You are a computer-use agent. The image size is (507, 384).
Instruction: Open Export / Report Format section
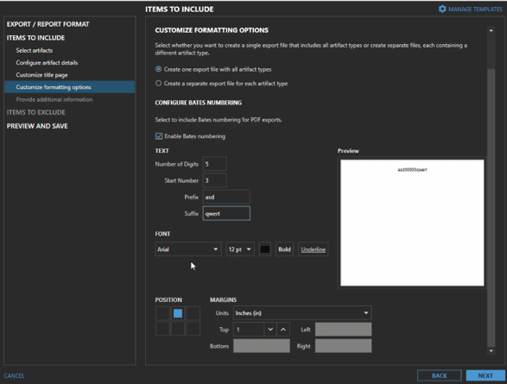(48, 24)
